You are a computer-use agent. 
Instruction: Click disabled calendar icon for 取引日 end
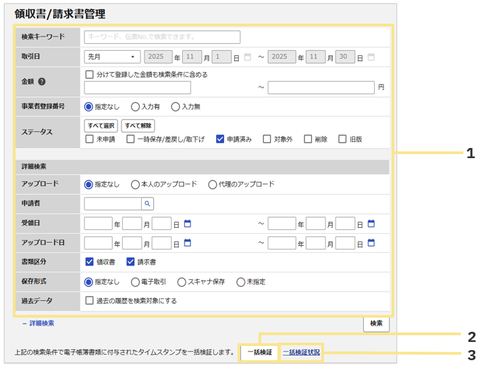pyautogui.click(x=371, y=57)
